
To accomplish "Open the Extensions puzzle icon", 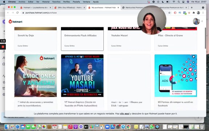I will point(194,13).
